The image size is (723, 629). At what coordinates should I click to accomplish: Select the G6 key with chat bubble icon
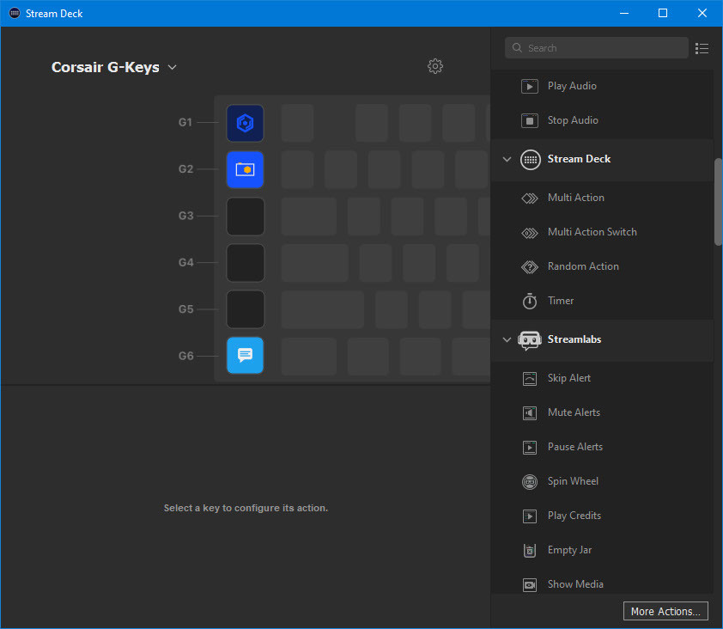(x=245, y=356)
